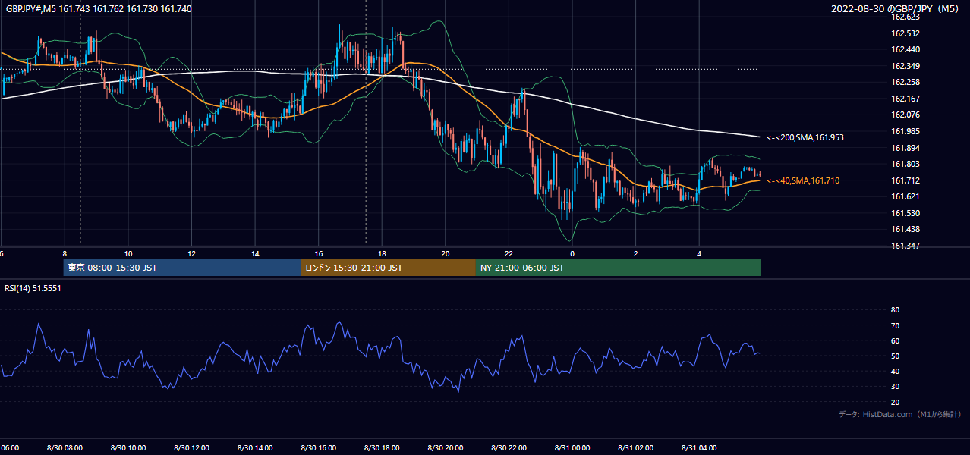Click the RSI 50 level label

point(895,356)
